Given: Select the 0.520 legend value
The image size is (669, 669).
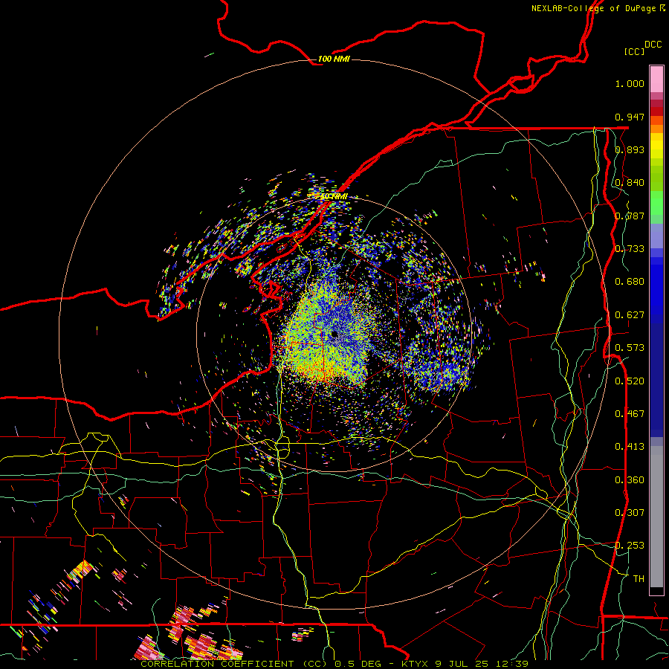Looking at the screenshot, I should (x=630, y=381).
